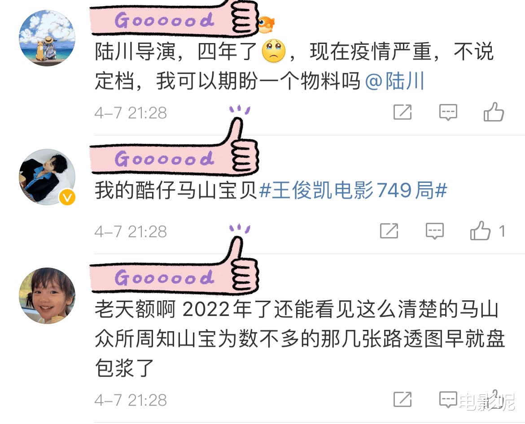Open hashtag #王俊凯电影749局#

pyautogui.click(x=353, y=190)
